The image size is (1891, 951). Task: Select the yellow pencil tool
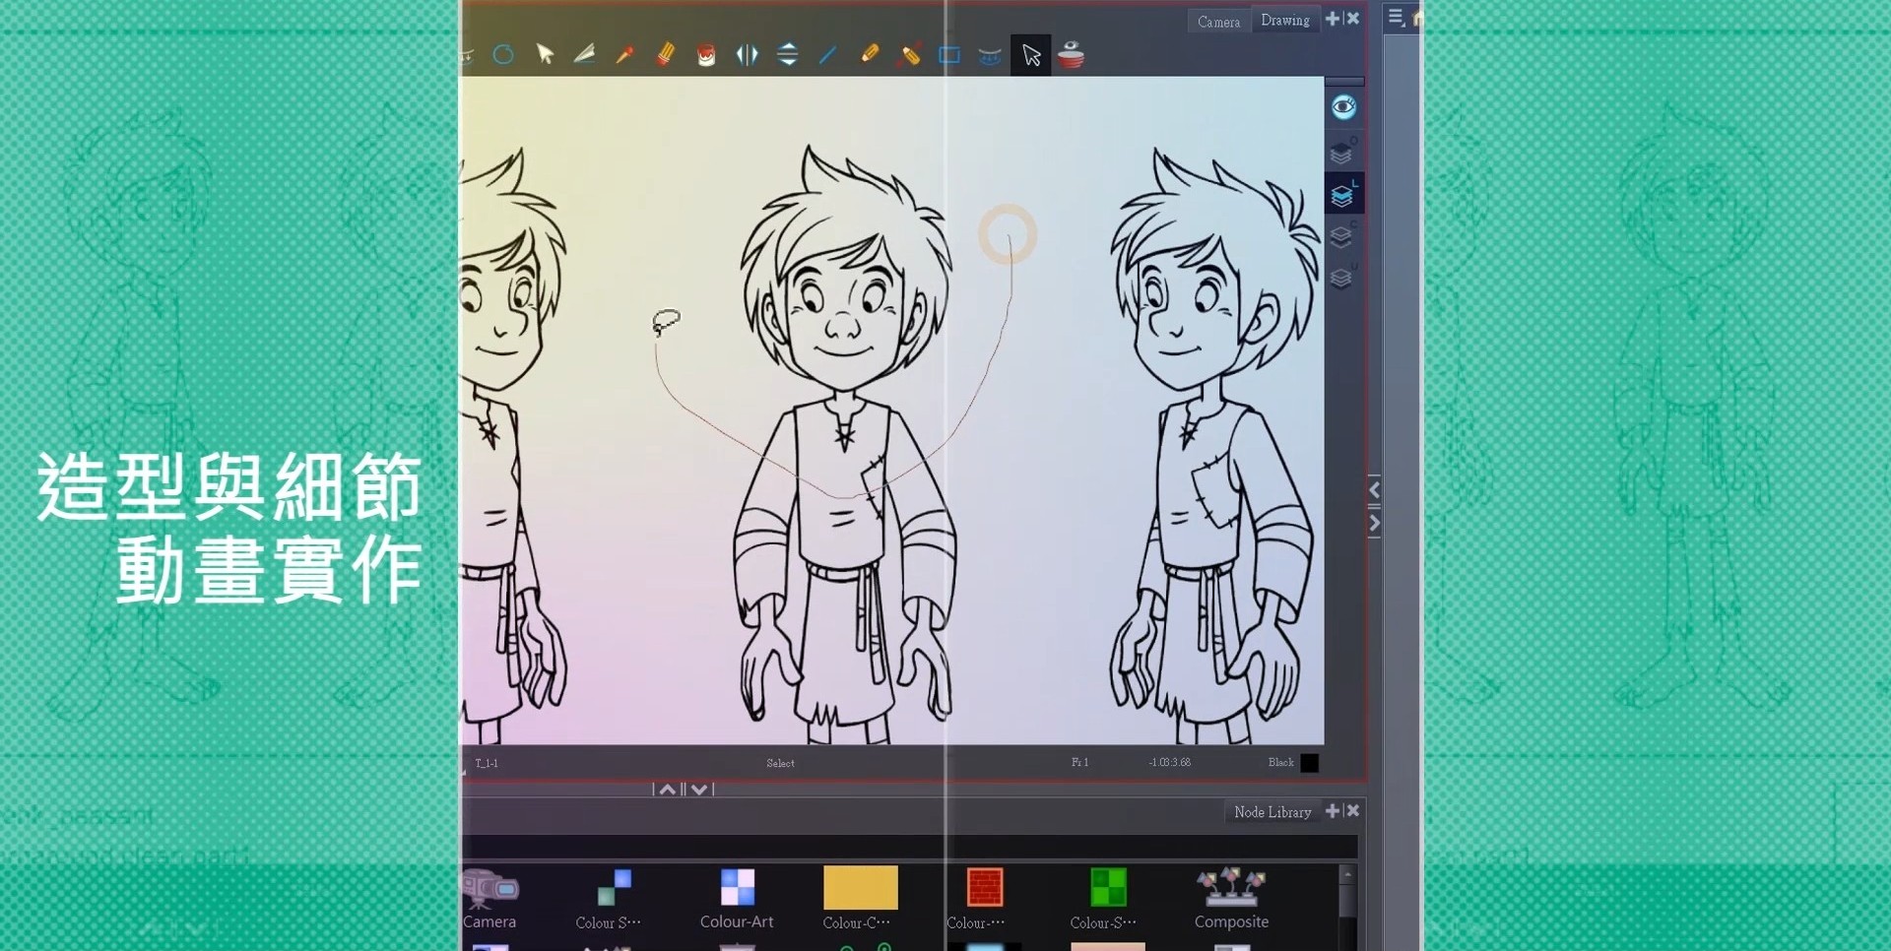click(x=869, y=55)
